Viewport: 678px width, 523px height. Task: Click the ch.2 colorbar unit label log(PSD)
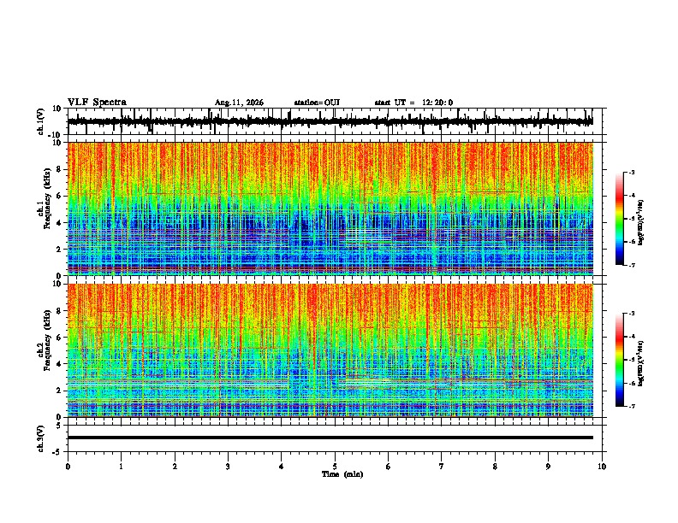[641, 363]
